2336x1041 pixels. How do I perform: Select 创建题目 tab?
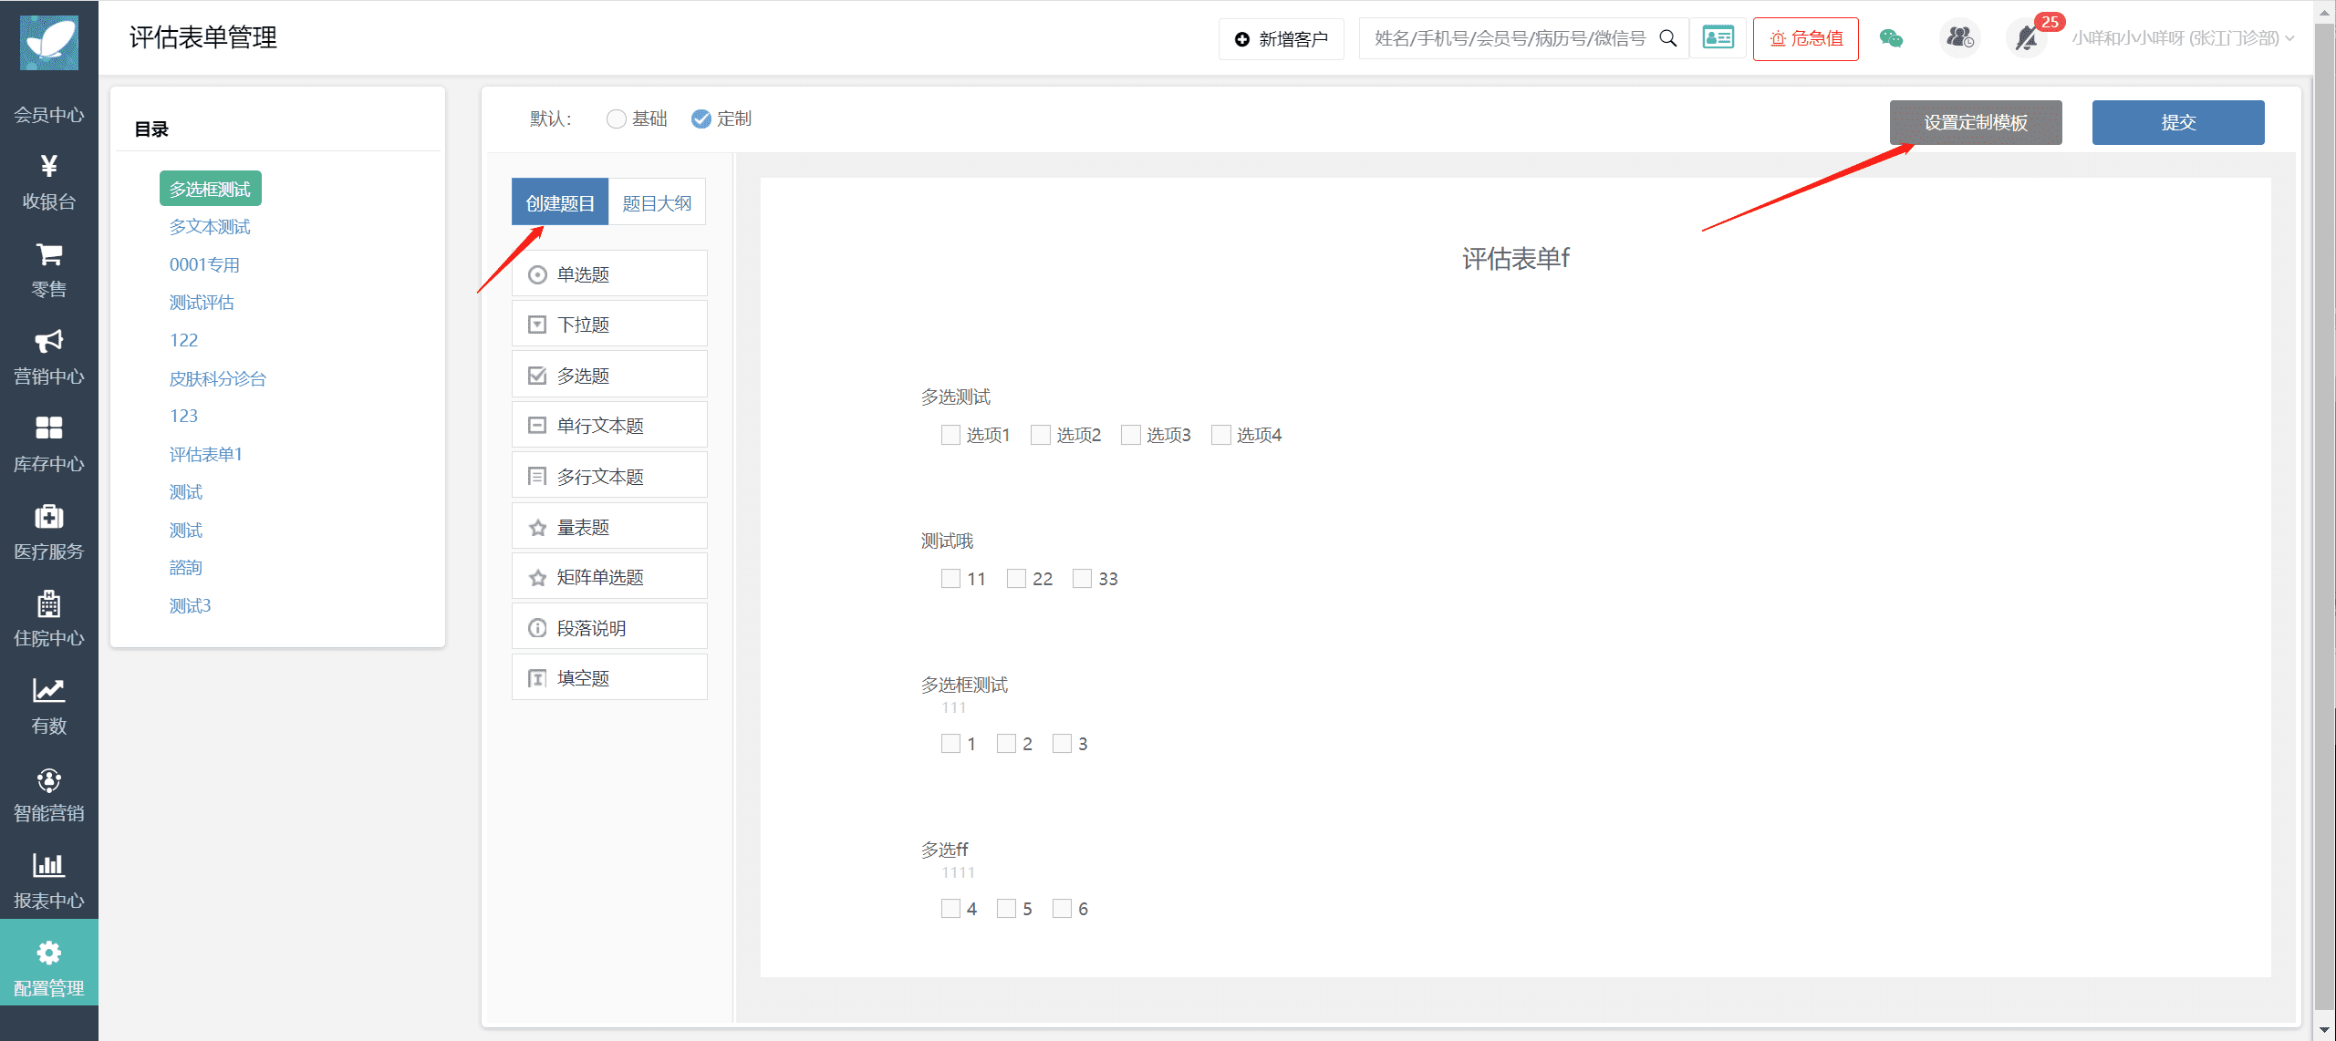tap(560, 203)
